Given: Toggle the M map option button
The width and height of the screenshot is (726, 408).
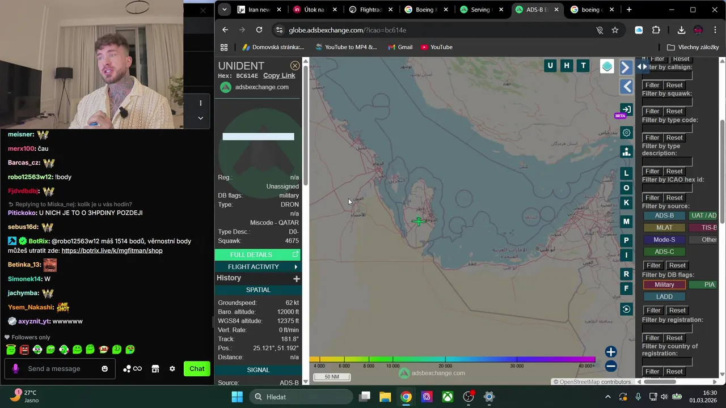Looking at the screenshot, I should pyautogui.click(x=626, y=222).
